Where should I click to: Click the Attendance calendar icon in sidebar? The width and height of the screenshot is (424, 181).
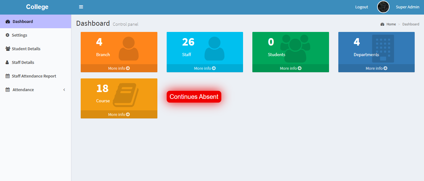coord(8,90)
